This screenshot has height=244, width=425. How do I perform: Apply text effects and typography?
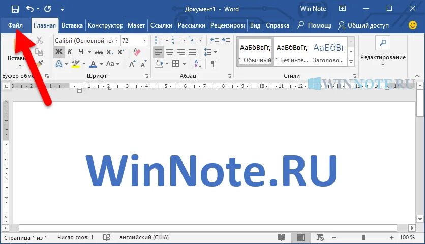pos(59,64)
